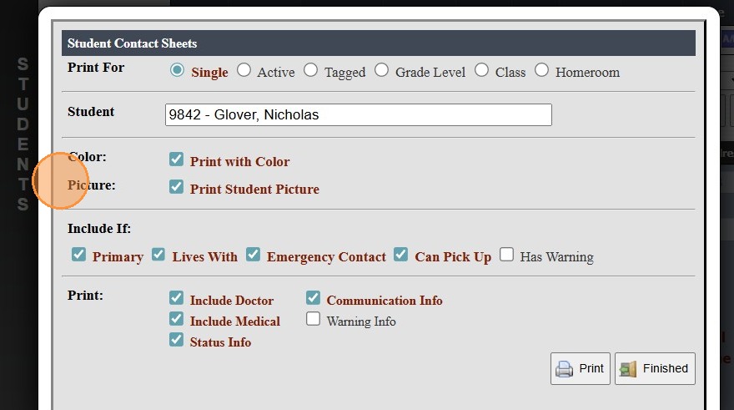Uncheck Can Pick Up option
734x410 pixels.
pyautogui.click(x=401, y=254)
